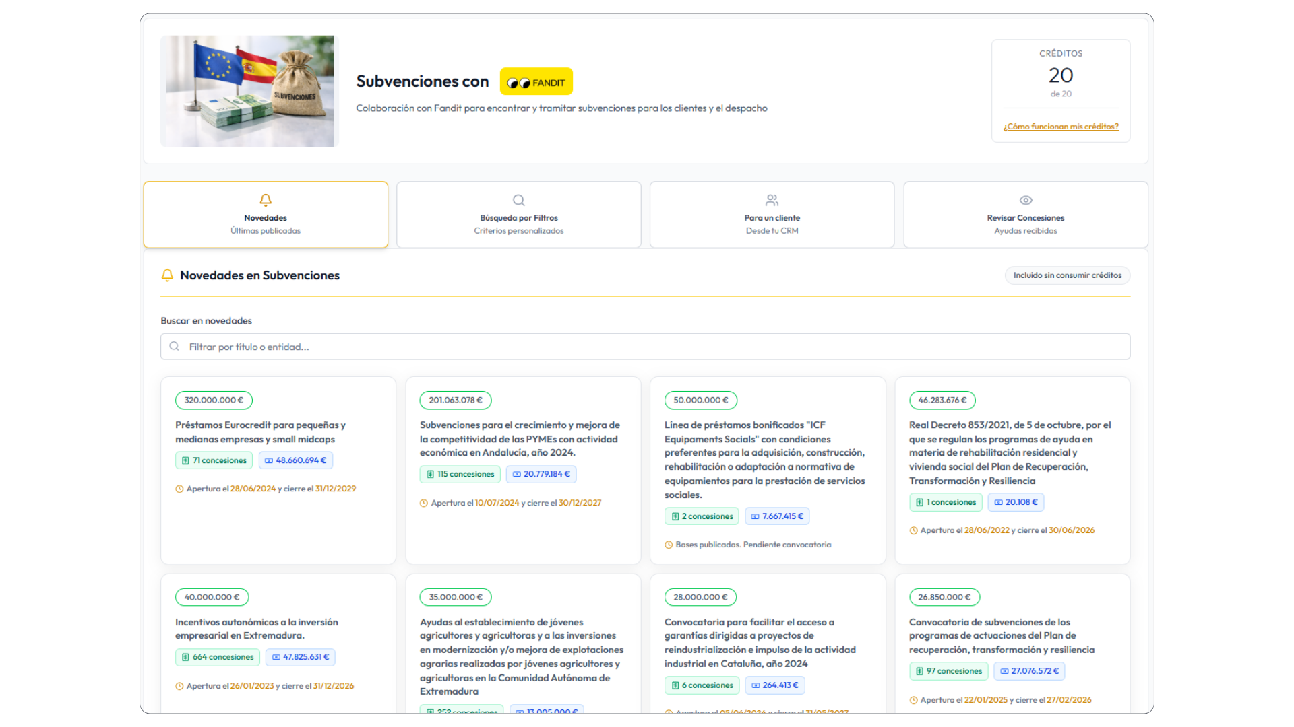Click the Fandit logo badge

[x=536, y=82]
